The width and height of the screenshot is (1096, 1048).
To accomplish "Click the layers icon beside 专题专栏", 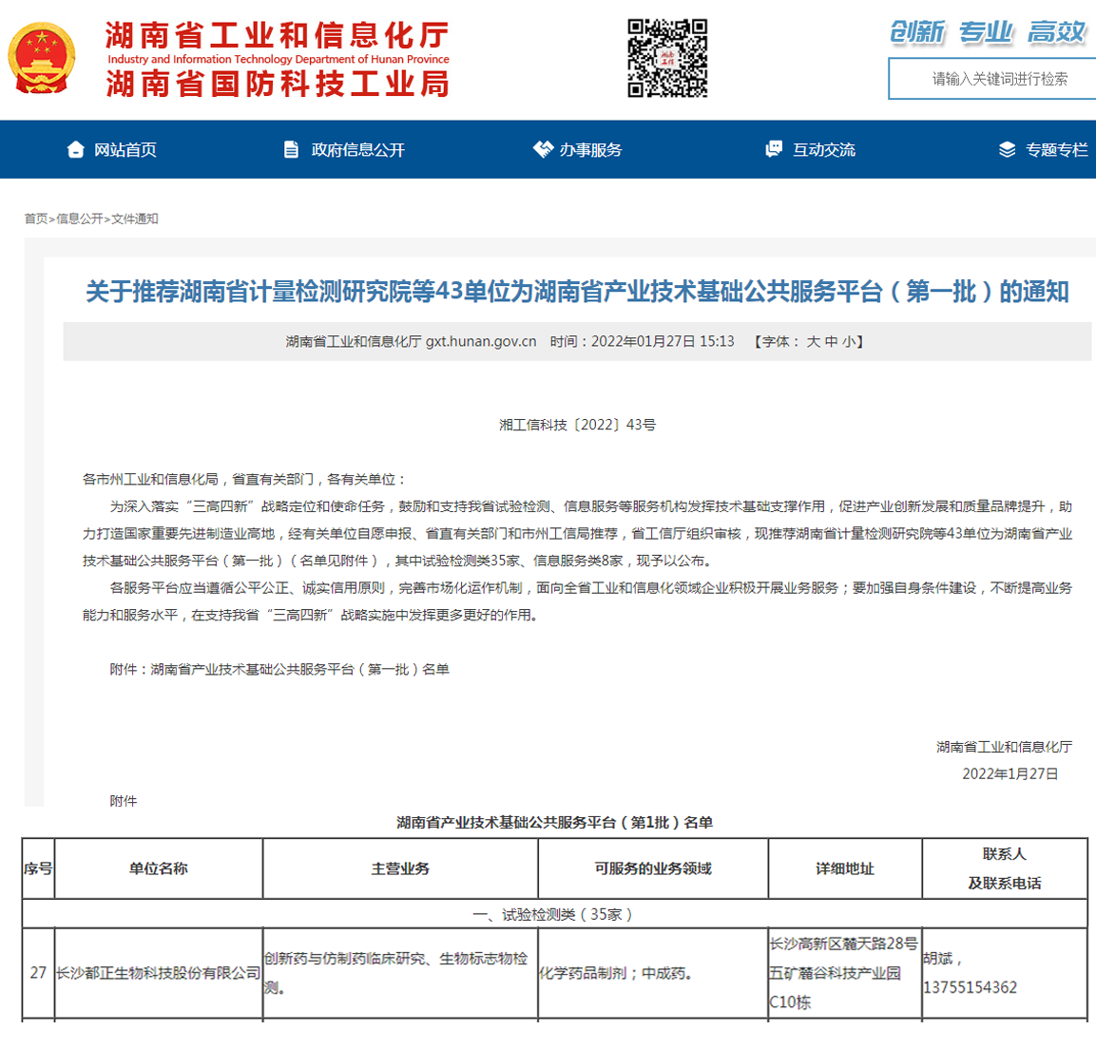I will click(x=1007, y=149).
